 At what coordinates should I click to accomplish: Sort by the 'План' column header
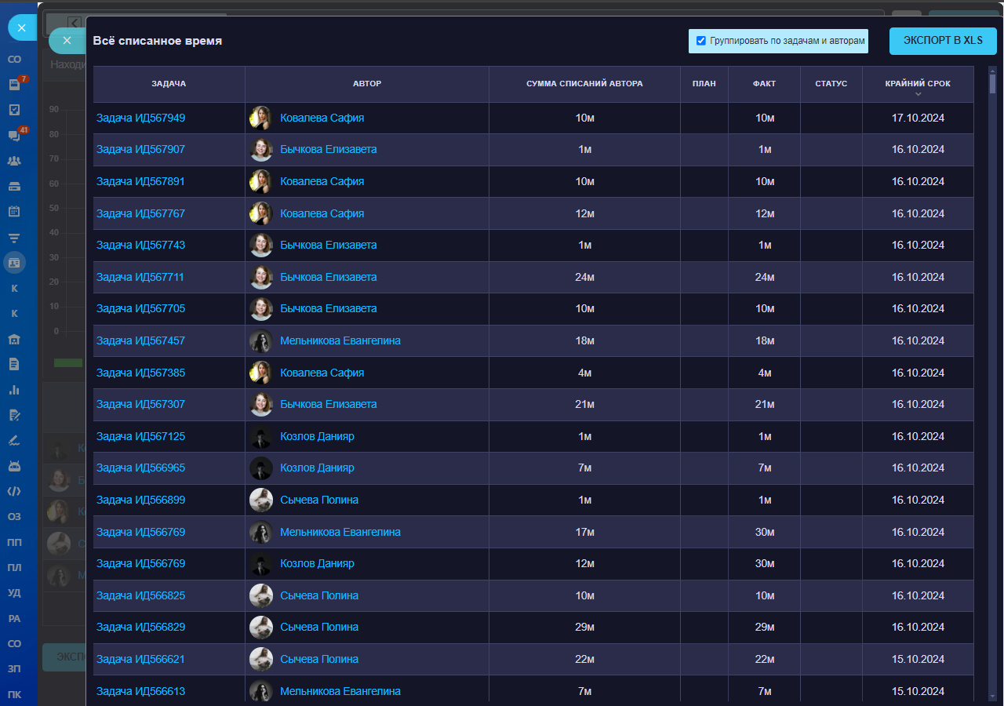coord(704,84)
